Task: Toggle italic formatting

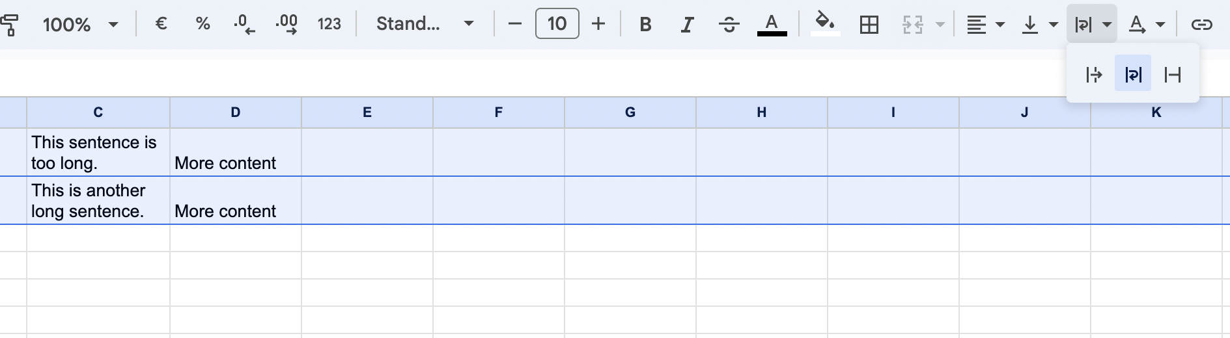Action: [x=686, y=25]
